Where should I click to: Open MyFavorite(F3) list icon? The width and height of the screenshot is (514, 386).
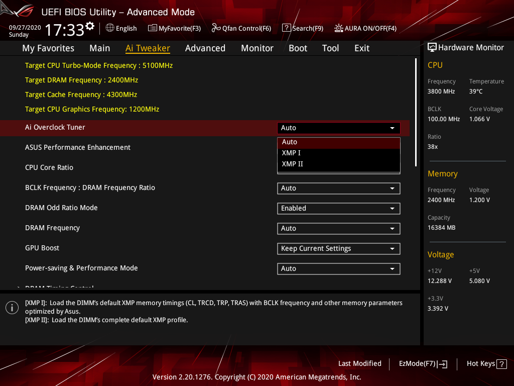tap(152, 28)
